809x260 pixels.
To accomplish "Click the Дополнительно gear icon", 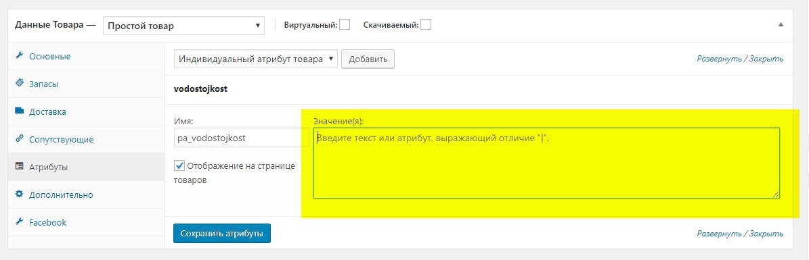I will 20,194.
